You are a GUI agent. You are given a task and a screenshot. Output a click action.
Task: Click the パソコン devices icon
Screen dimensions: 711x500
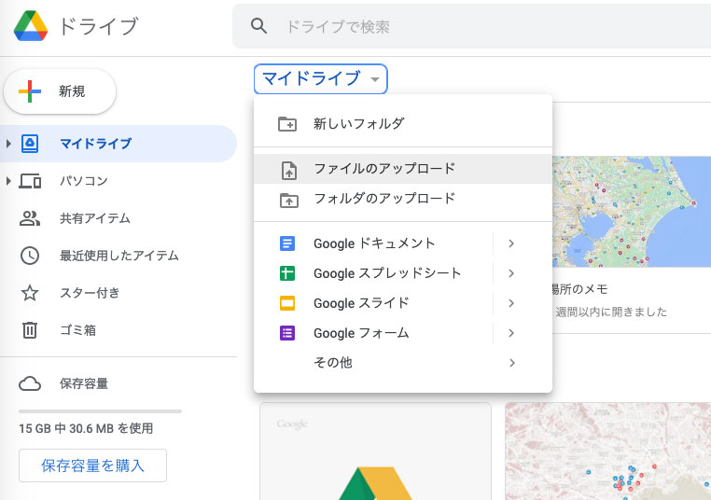coord(30,181)
